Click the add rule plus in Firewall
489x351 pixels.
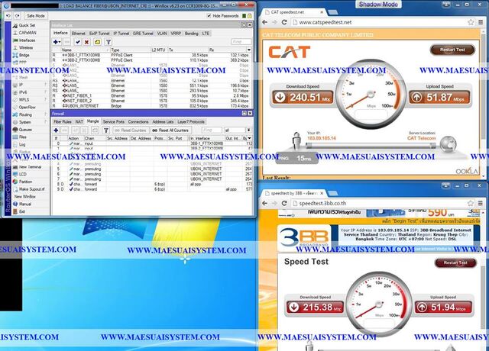(x=56, y=130)
